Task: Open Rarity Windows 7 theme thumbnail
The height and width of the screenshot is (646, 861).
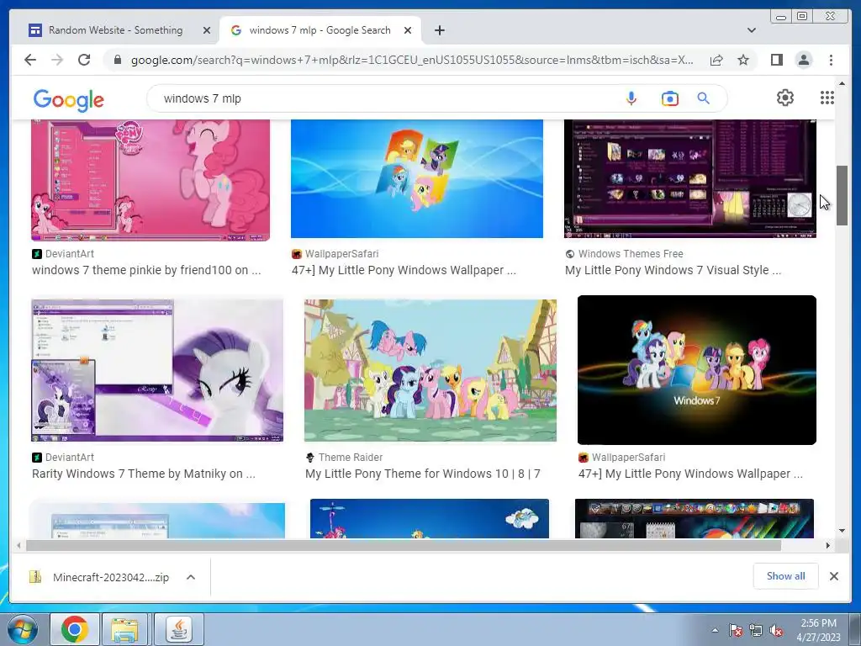Action: click(157, 370)
